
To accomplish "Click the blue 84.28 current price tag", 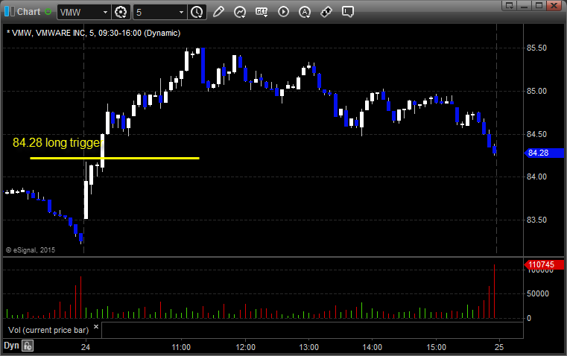I will click(x=544, y=153).
